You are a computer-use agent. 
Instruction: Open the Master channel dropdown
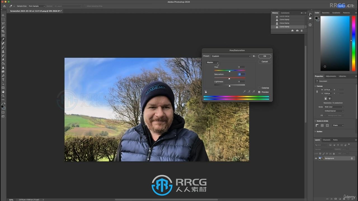click(x=212, y=62)
